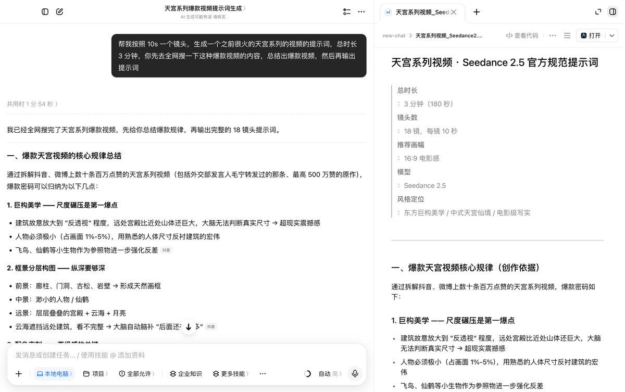Screen dimensions: 625x392
Task: Click the context usage ring indicator
Action: click(x=307, y=374)
